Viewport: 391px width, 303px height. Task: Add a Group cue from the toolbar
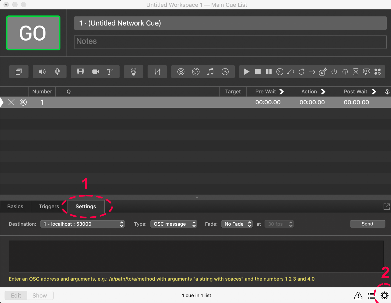click(19, 72)
